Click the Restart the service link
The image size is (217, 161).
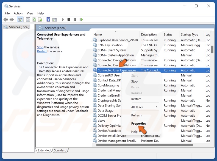coord(42,51)
